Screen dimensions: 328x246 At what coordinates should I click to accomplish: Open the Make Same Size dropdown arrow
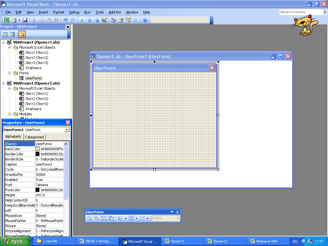pos(147,218)
